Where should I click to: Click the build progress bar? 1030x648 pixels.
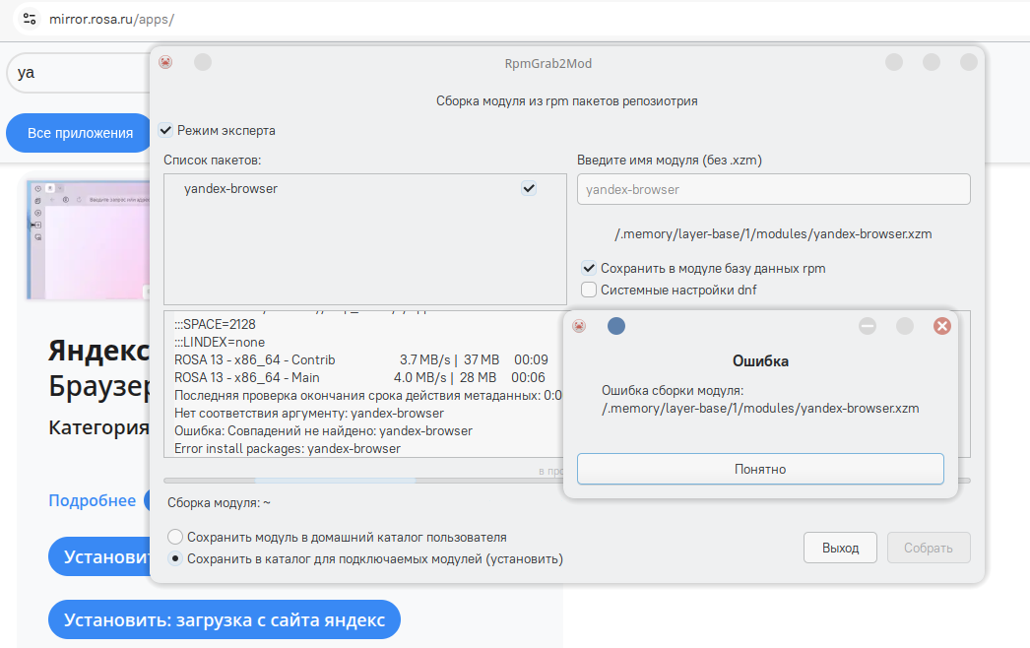pyautogui.click(x=363, y=481)
